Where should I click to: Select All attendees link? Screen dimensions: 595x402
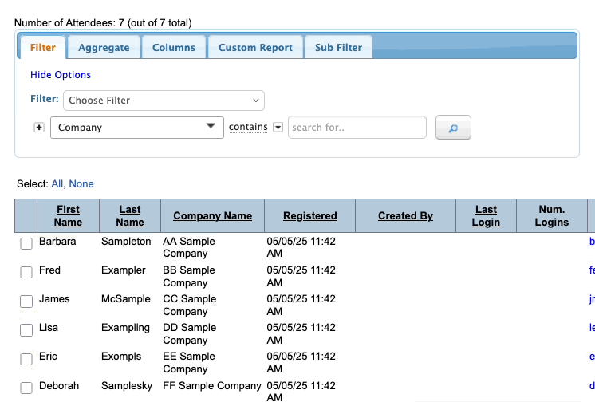click(x=57, y=184)
